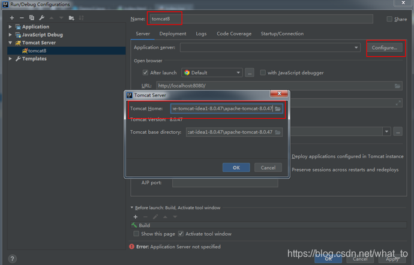
Task: Create new folder icon in toolbar
Action: click(71, 17)
